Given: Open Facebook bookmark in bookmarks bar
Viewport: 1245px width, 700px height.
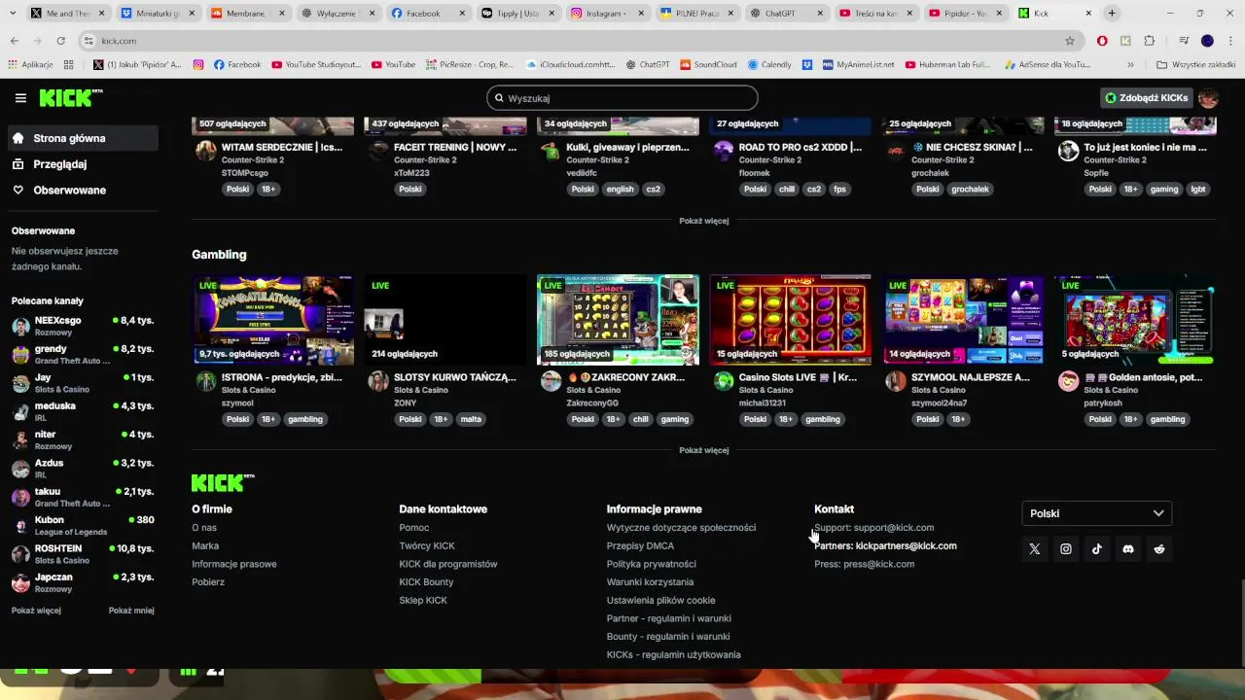Looking at the screenshot, I should (237, 64).
